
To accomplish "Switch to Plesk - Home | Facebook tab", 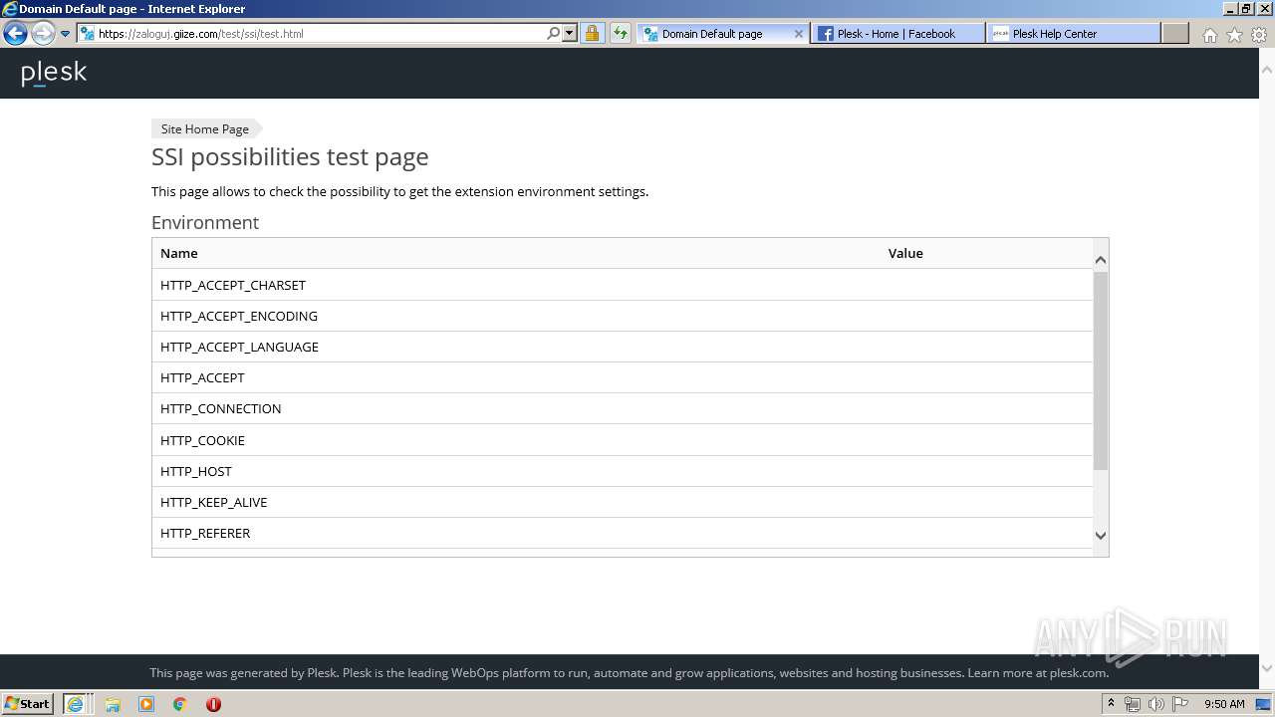I will 896,33.
